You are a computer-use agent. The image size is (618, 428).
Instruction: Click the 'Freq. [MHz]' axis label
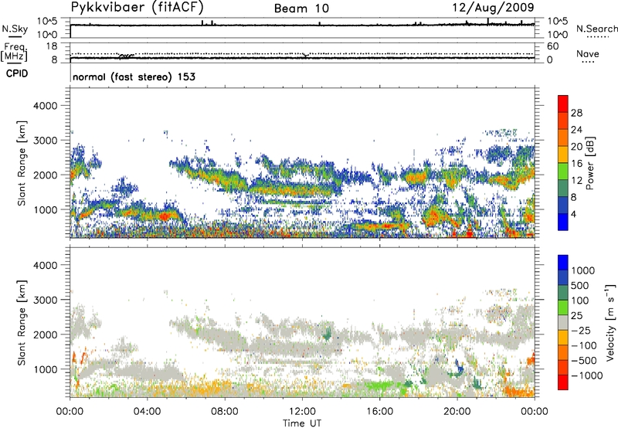14,53
